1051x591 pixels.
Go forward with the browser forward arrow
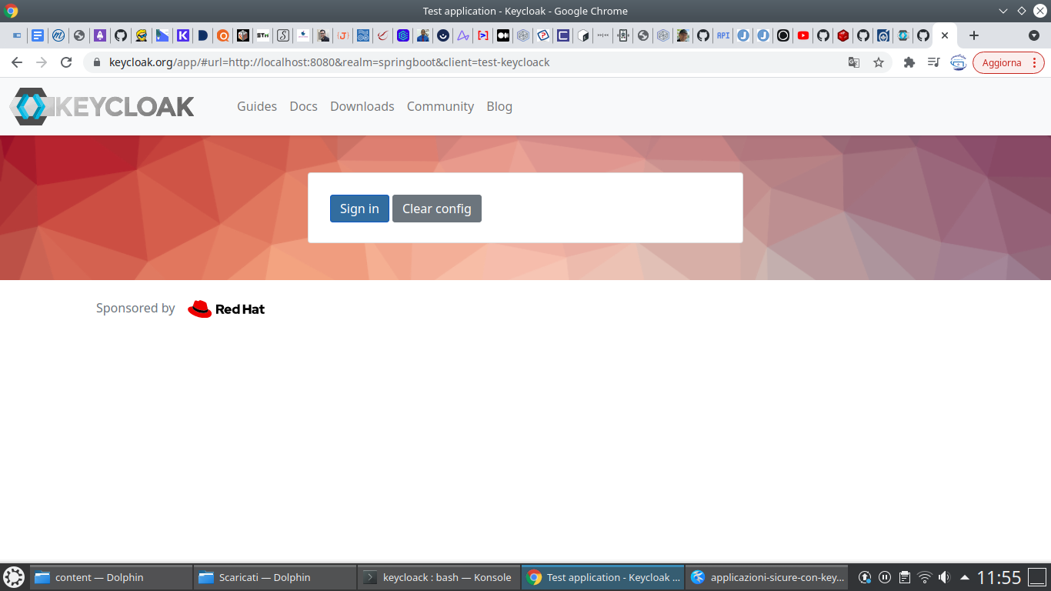[42, 62]
